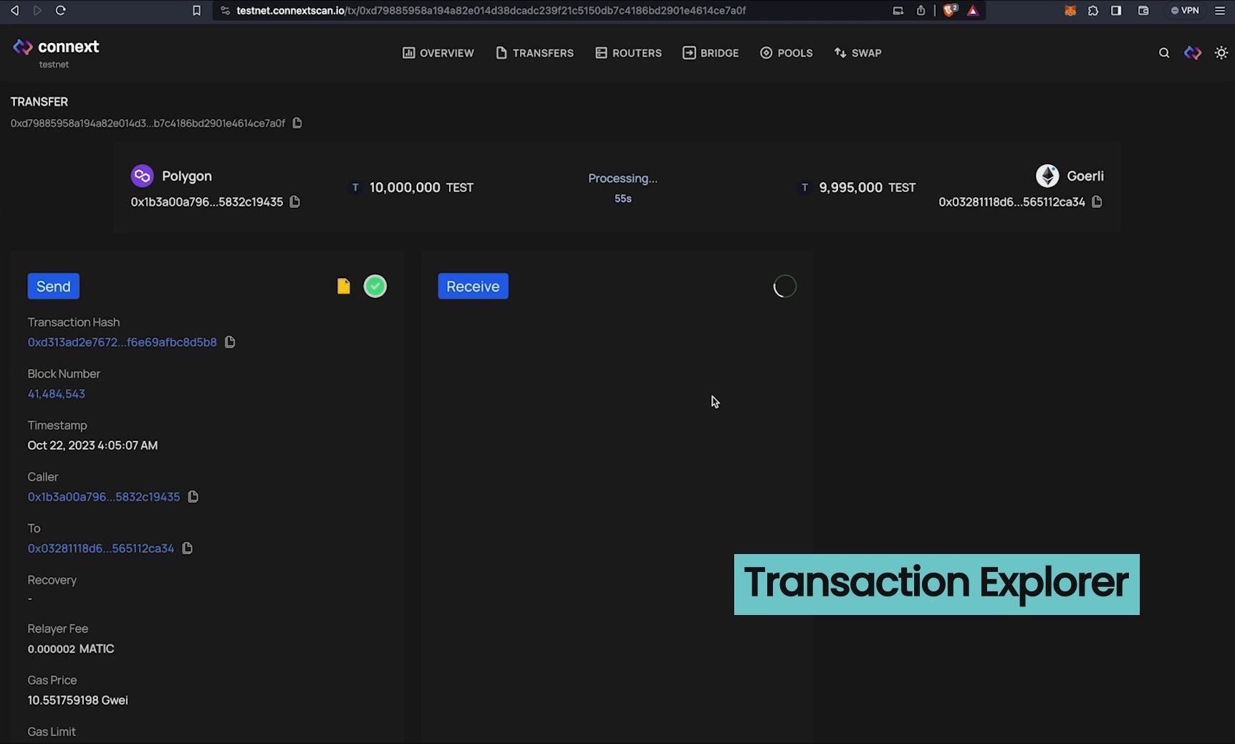The height and width of the screenshot is (744, 1235).
Task: Copy the transfer ID under TRANSFER heading
Action: 297,123
